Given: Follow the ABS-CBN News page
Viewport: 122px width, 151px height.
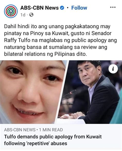Looking at the screenshot, I should click(79, 8).
